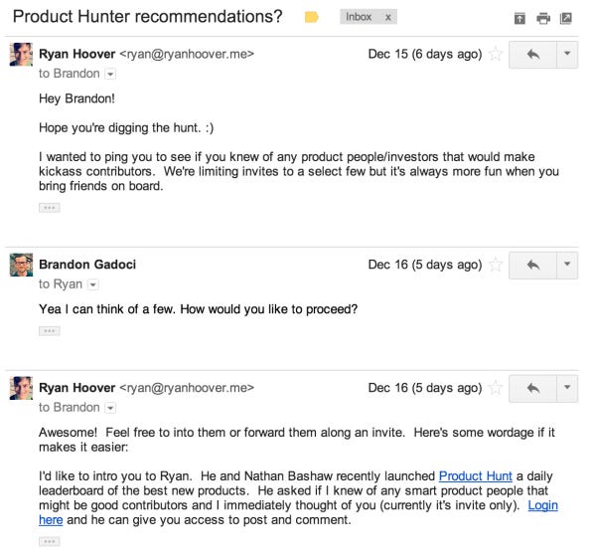The image size is (592, 559).
Task: Print the whole conversation
Action: coord(543,18)
